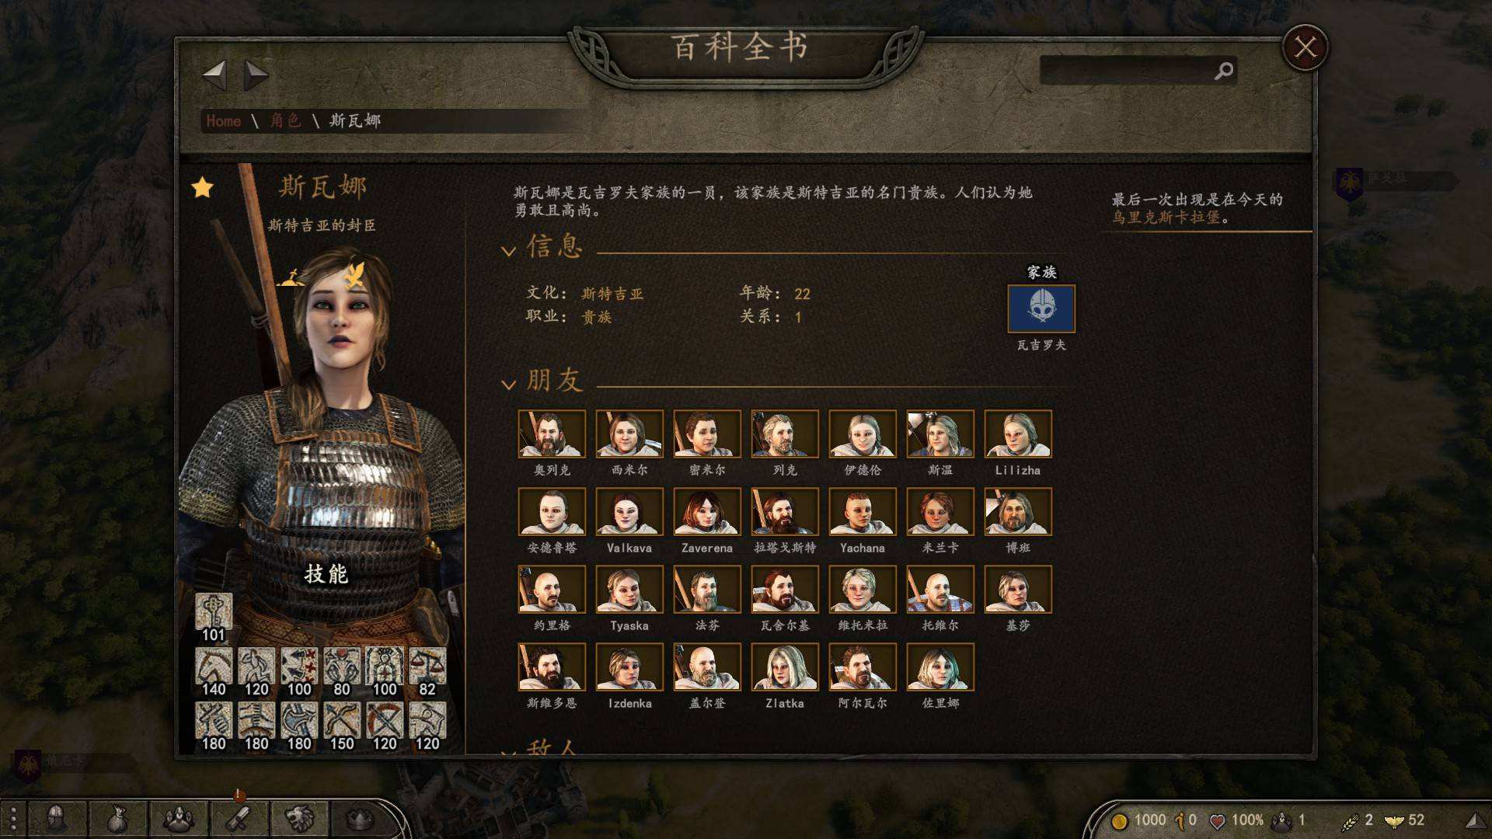The image size is (1492, 839).
Task: Open the 乌里克斯卡拉堡 settlement link
Action: pyautogui.click(x=1166, y=218)
